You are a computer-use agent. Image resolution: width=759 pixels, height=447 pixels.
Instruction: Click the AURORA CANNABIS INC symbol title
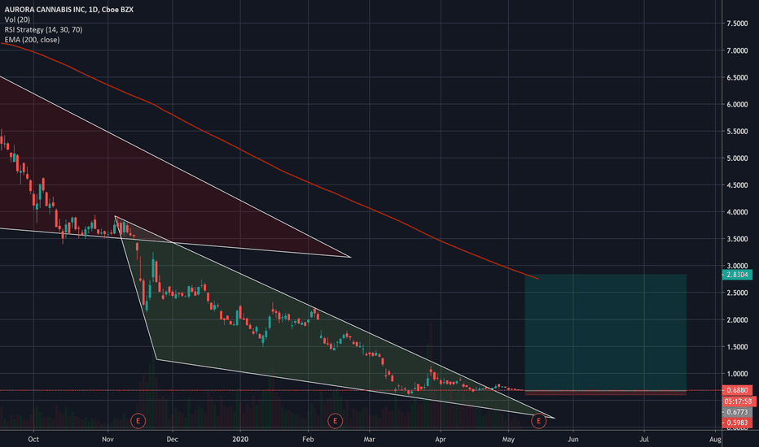point(69,9)
